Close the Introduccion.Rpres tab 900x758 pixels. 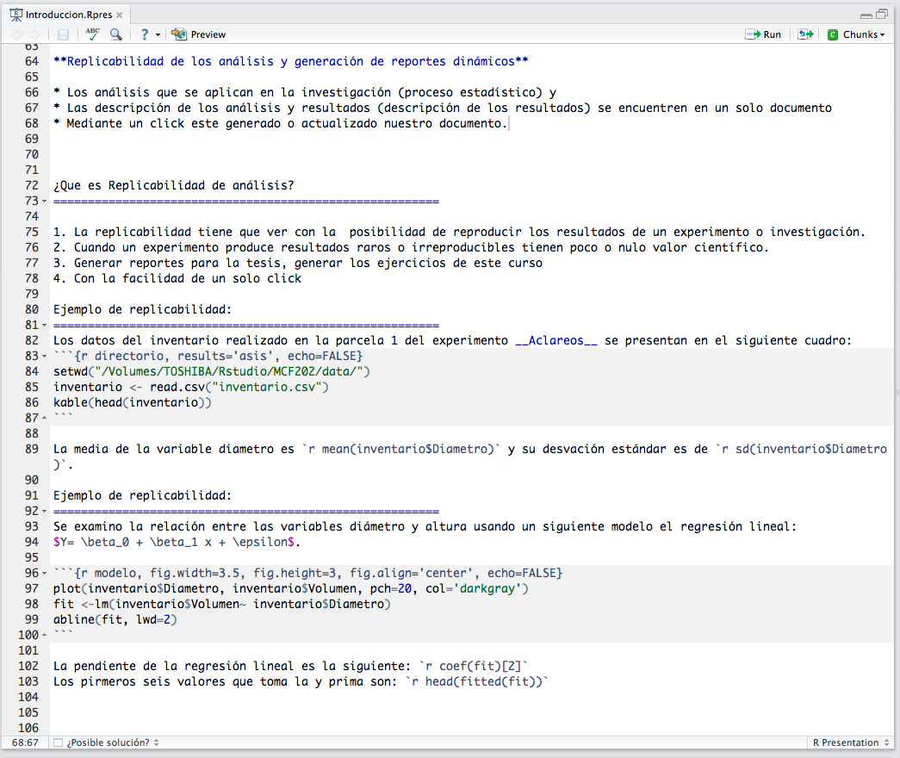pyautogui.click(x=120, y=15)
